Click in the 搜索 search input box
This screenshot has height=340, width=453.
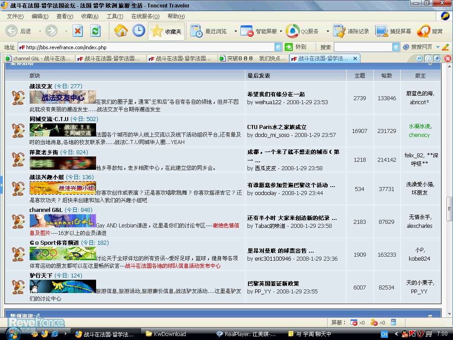pyautogui.click(x=363, y=47)
